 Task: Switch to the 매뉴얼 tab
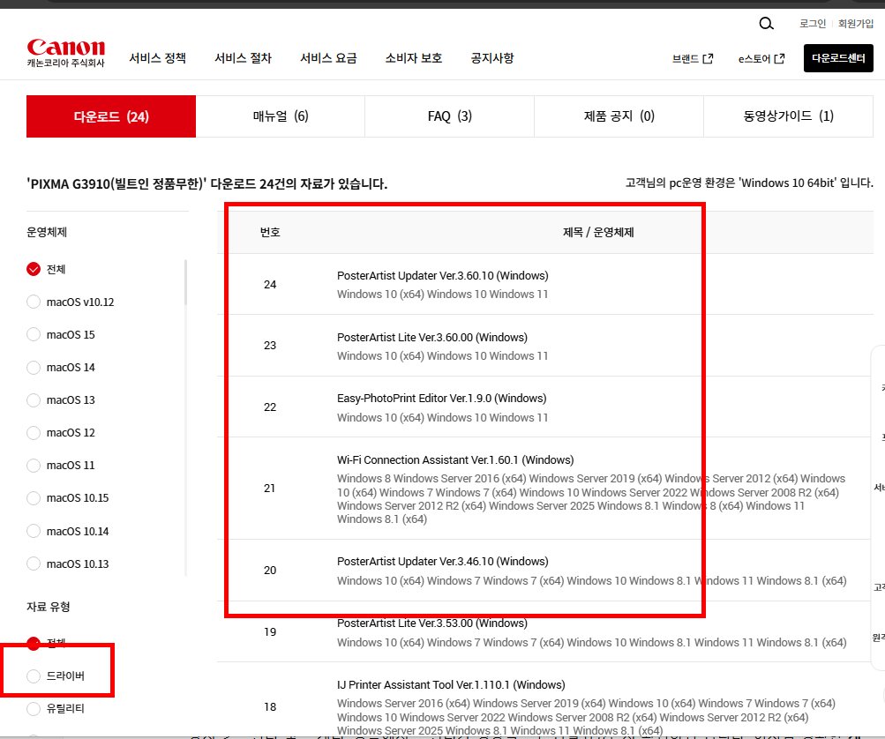(x=280, y=116)
